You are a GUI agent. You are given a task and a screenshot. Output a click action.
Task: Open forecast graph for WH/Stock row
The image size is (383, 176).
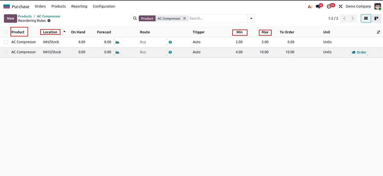(117, 42)
